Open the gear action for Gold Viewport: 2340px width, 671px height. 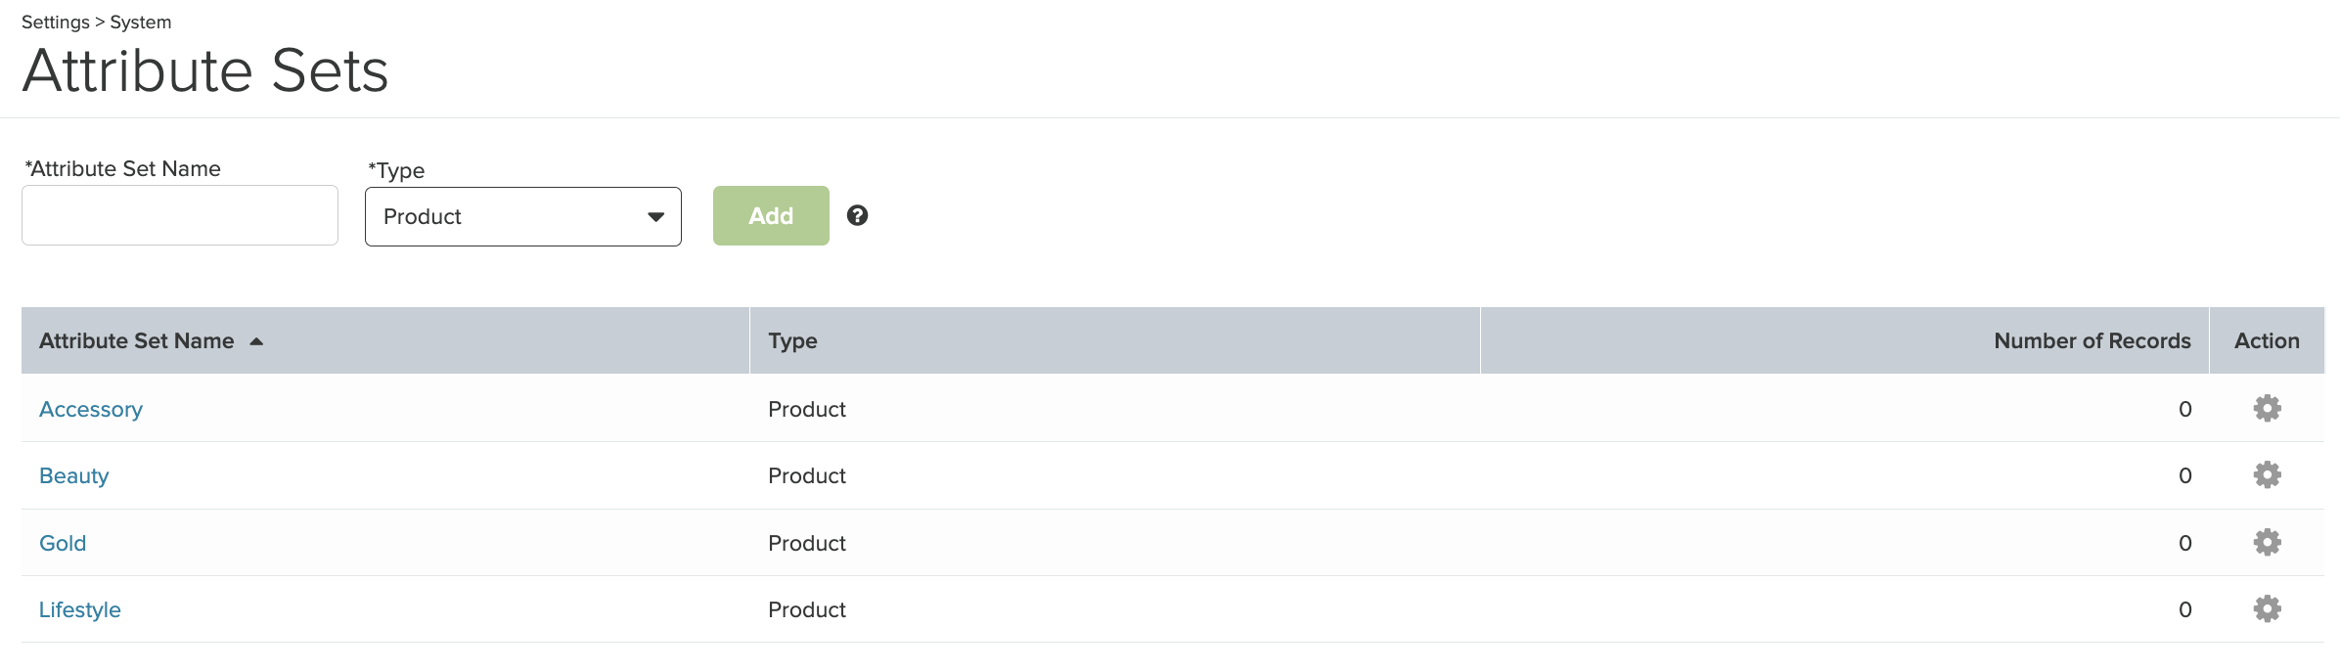[x=2267, y=542]
